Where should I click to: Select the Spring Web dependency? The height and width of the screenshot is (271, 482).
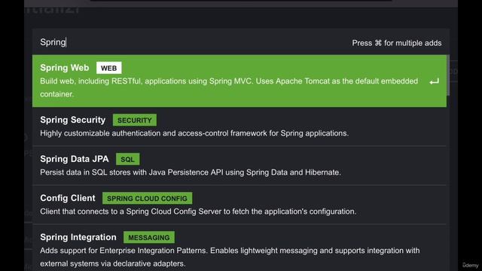239,81
